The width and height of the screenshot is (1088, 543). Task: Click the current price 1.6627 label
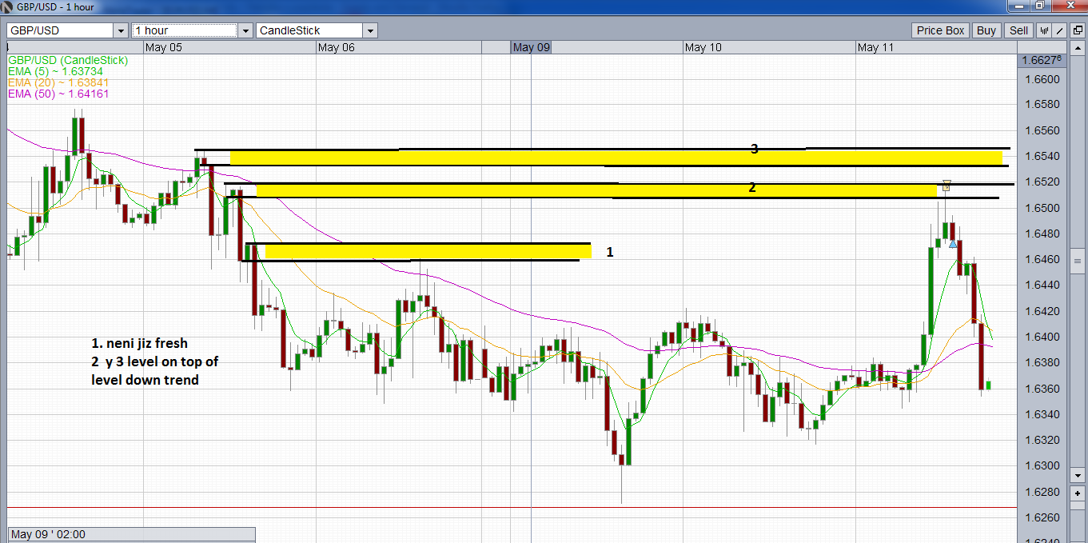(1042, 60)
